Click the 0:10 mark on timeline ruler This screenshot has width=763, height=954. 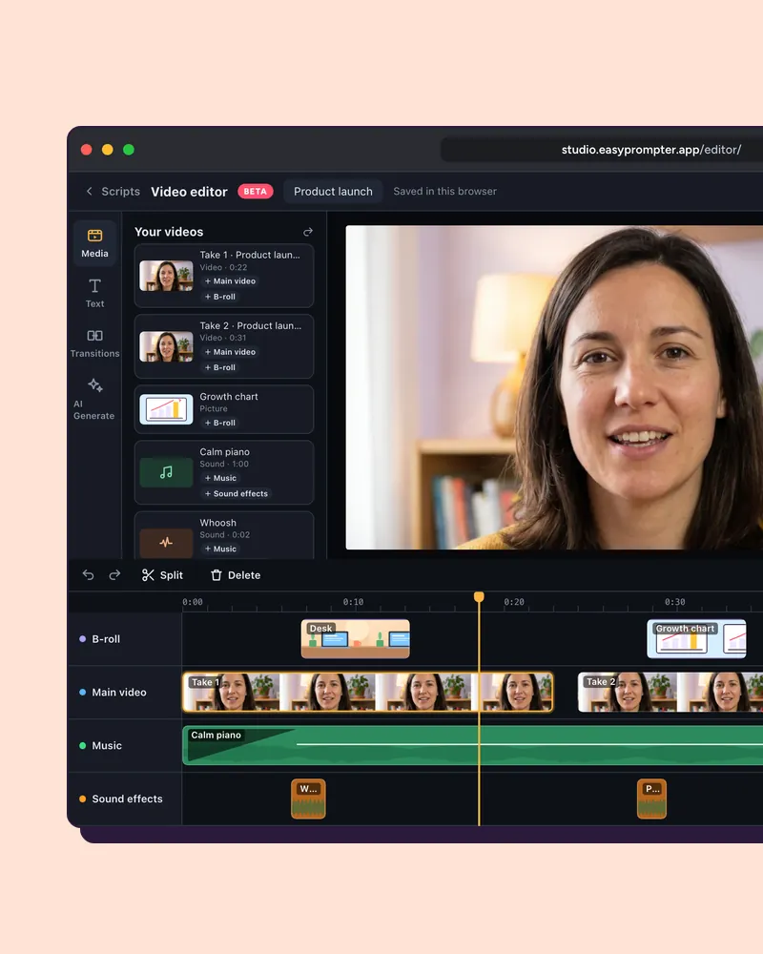(x=353, y=602)
